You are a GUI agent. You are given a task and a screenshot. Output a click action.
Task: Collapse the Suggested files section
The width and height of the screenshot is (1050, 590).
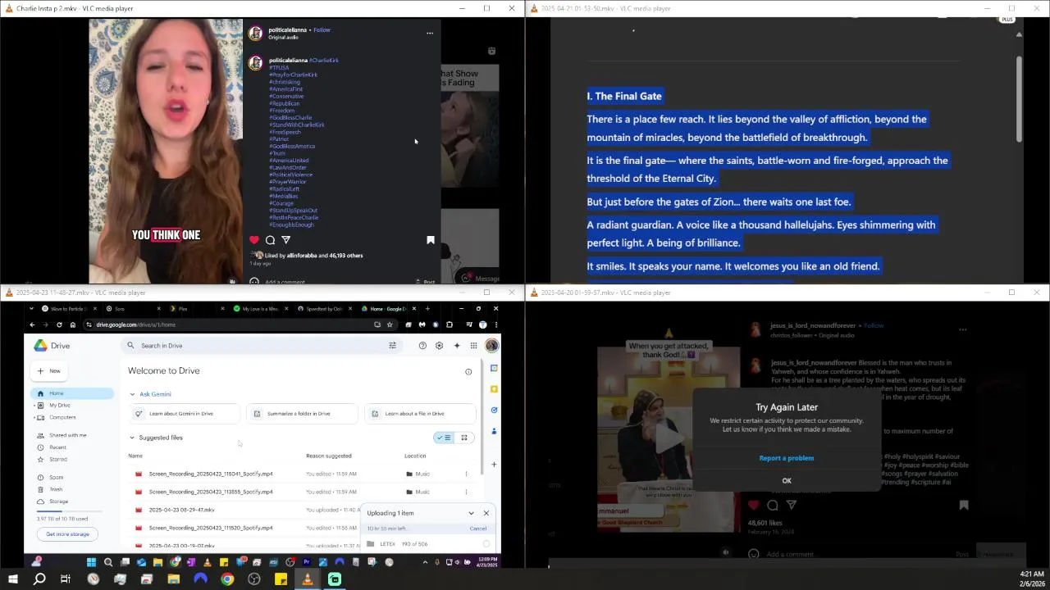(132, 438)
